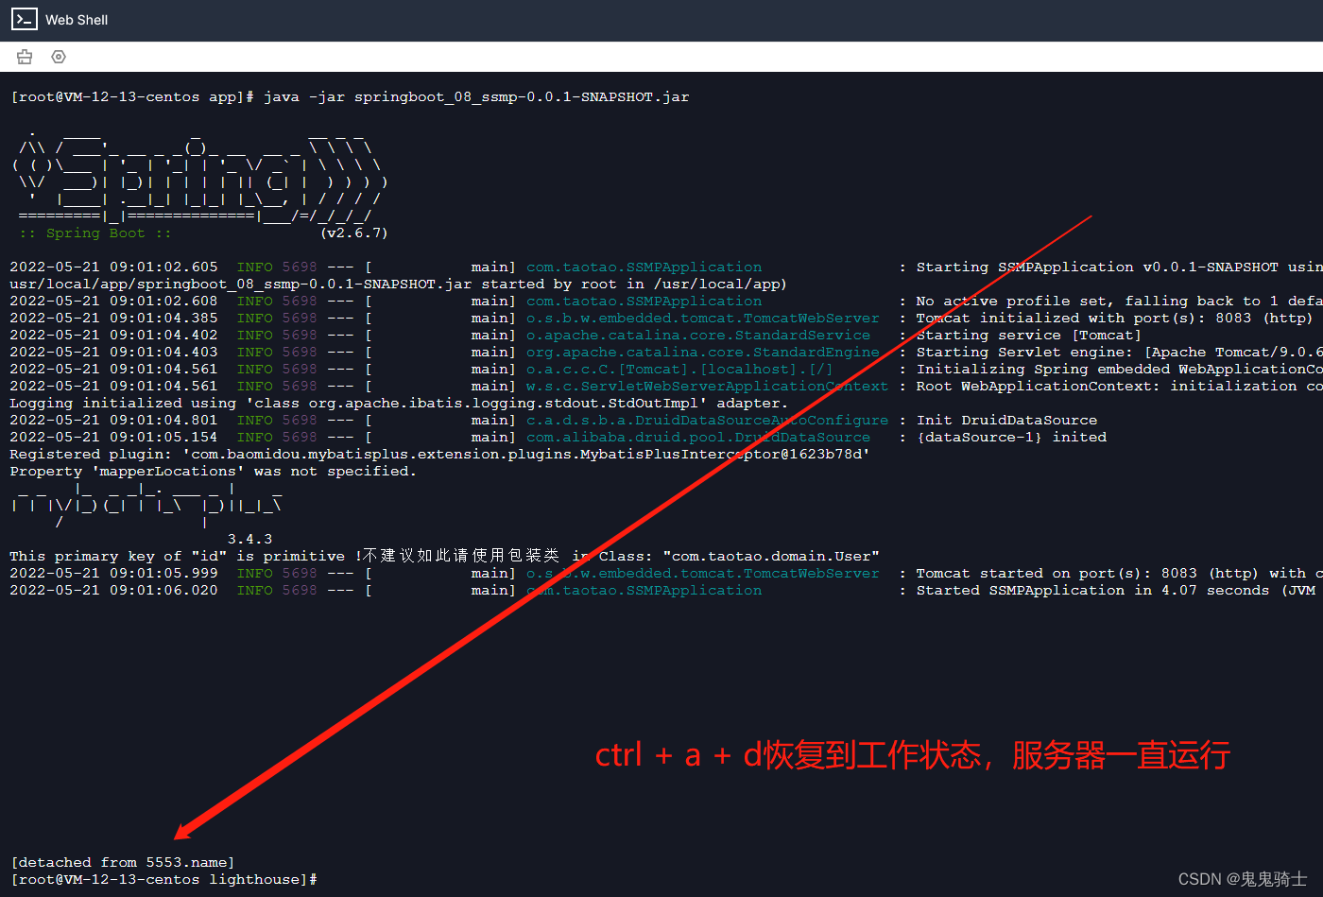Click "{dataSource-1} inited" log message

click(x=1011, y=437)
